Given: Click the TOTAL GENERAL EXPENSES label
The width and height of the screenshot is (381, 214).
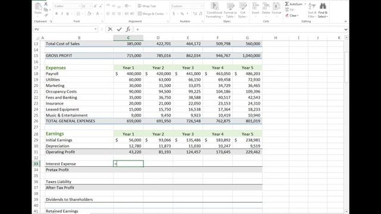Looking at the screenshot, I should (x=70, y=121).
